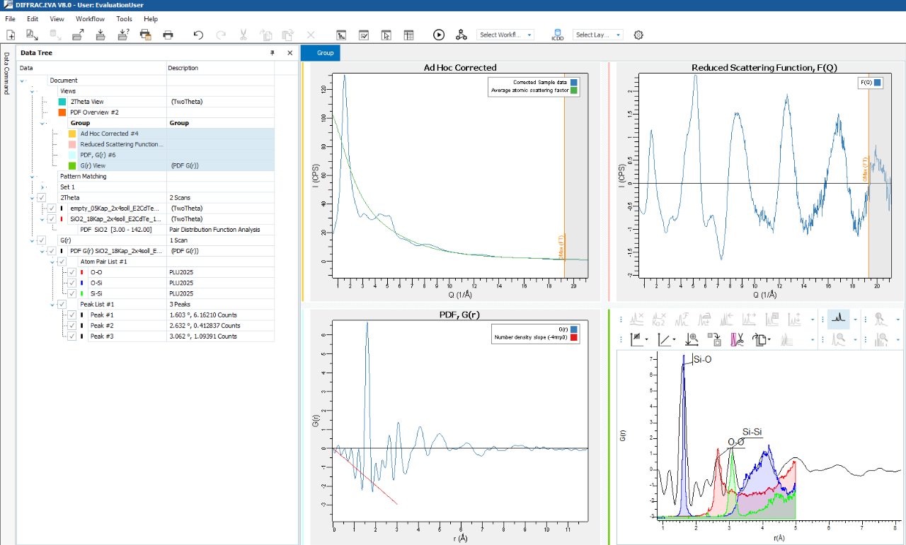Pin the Data Tree panel
Screen dimensions: 906x545
273,53
